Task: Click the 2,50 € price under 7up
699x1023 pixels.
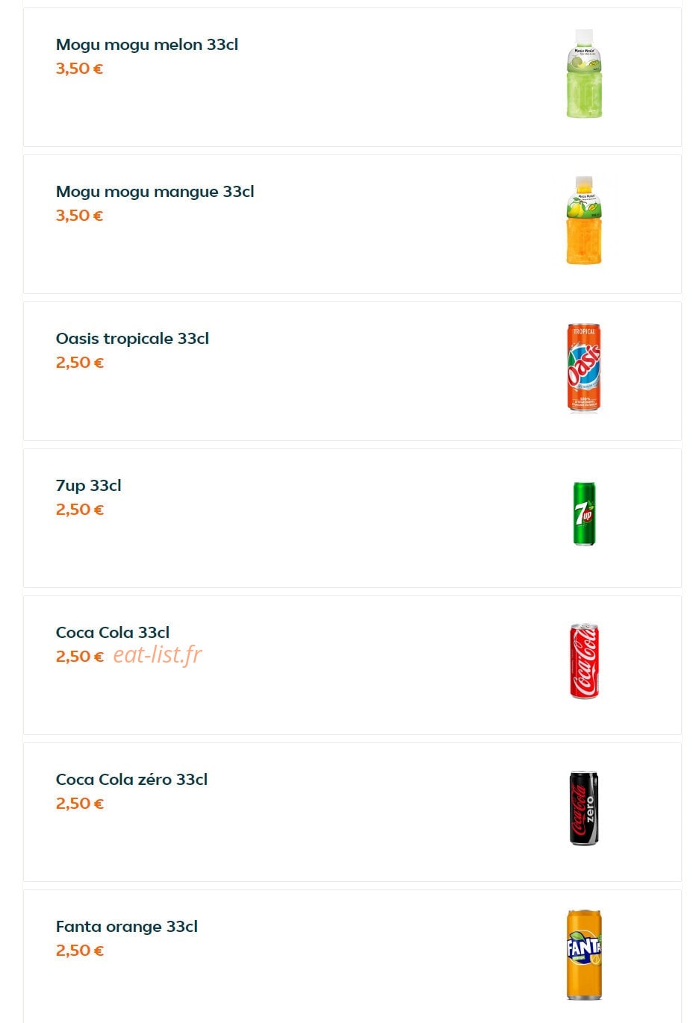Action: (79, 510)
